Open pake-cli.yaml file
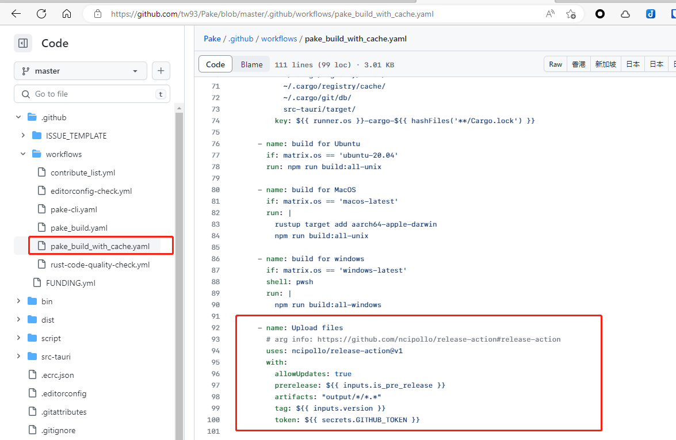Screen dimensions: 676x440 pyautogui.click(x=74, y=209)
